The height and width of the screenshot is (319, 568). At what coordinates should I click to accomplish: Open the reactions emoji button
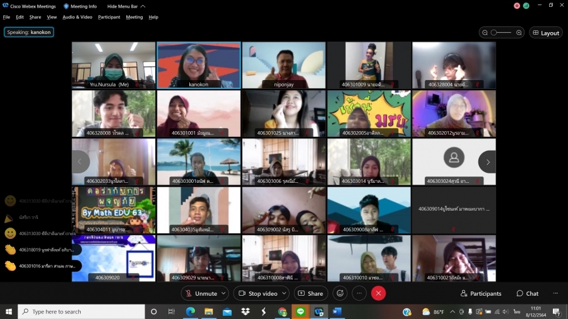pos(340,293)
